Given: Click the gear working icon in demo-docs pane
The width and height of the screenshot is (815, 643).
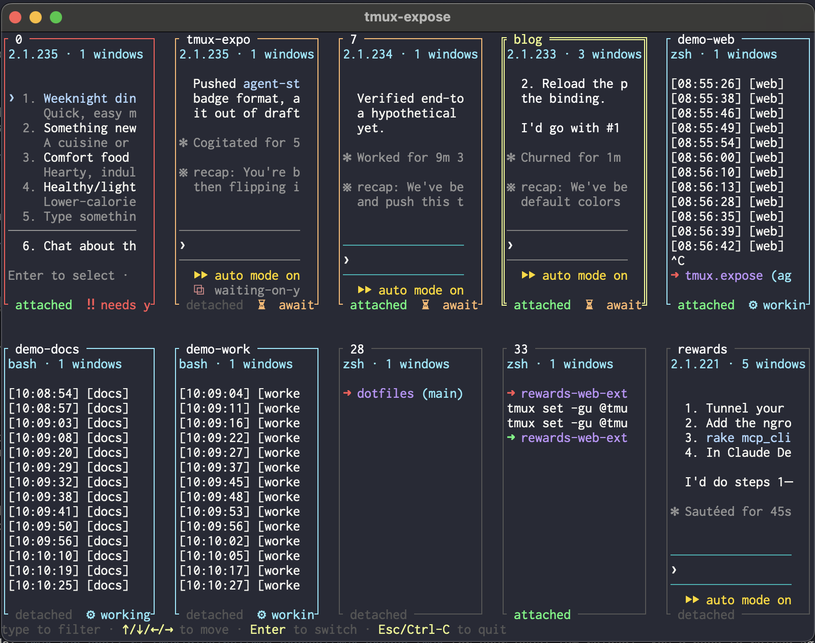Looking at the screenshot, I should click(91, 615).
